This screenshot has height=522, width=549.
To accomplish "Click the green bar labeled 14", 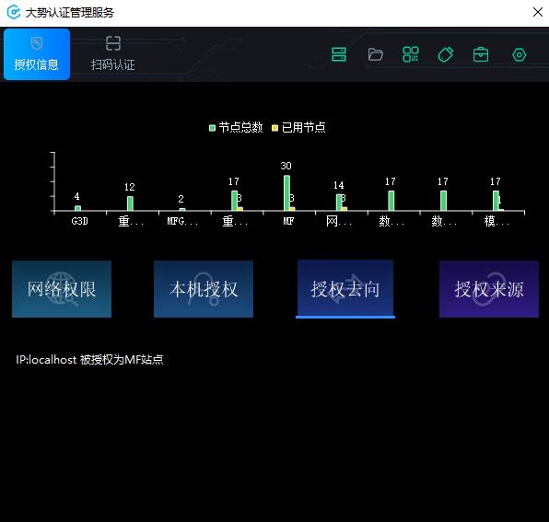I will pos(339,203).
